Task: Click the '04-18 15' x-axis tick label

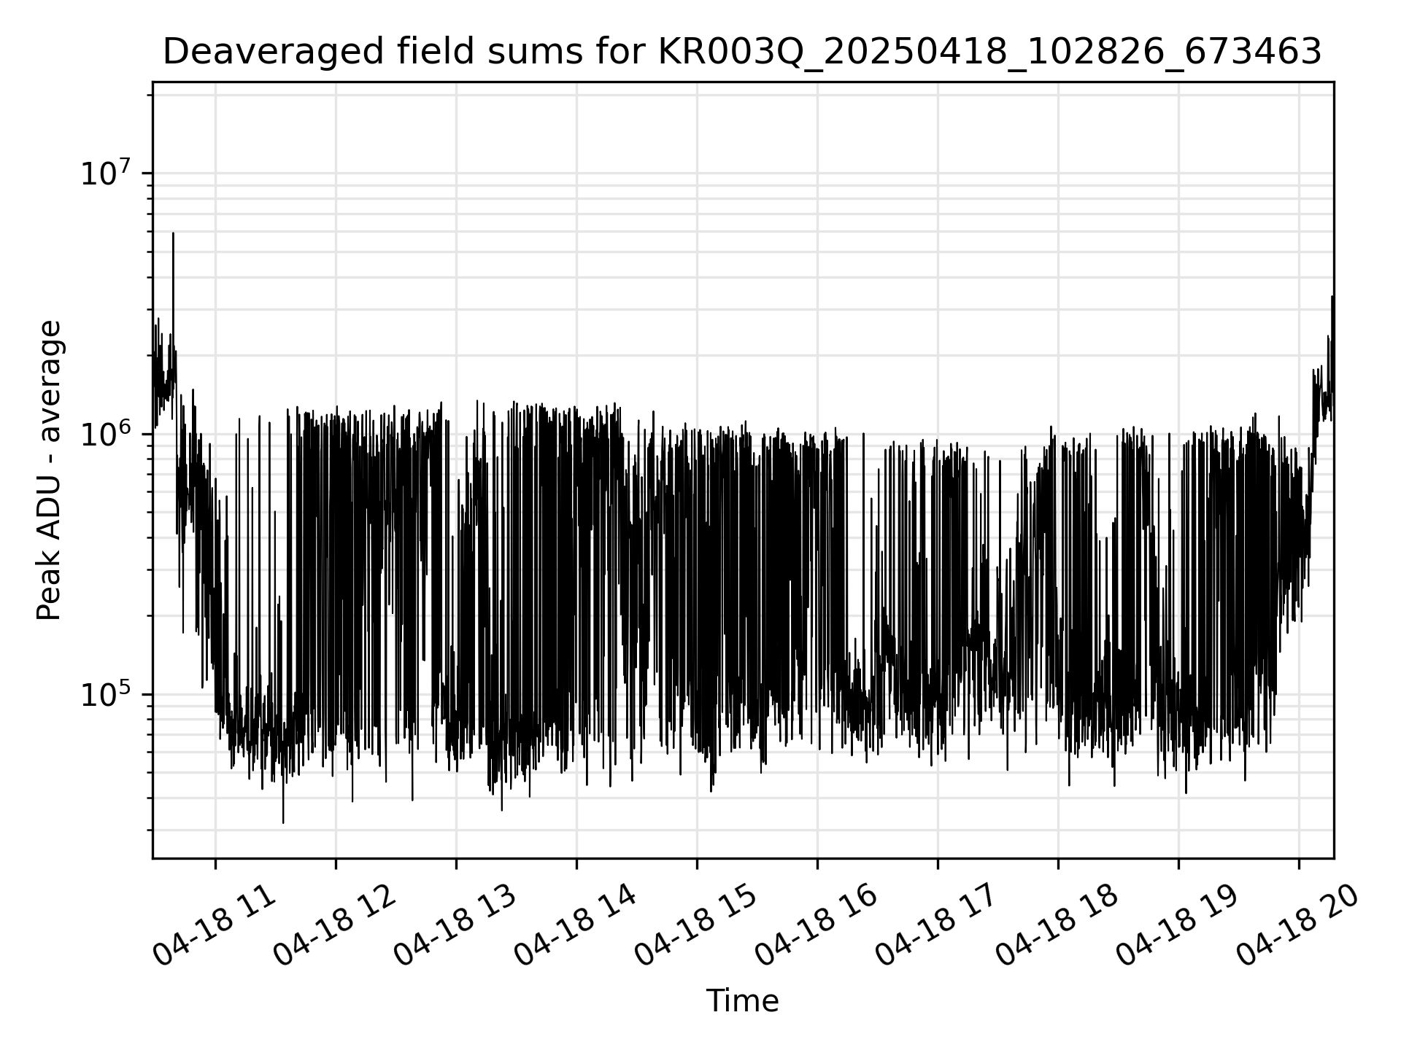Action: tap(696, 926)
